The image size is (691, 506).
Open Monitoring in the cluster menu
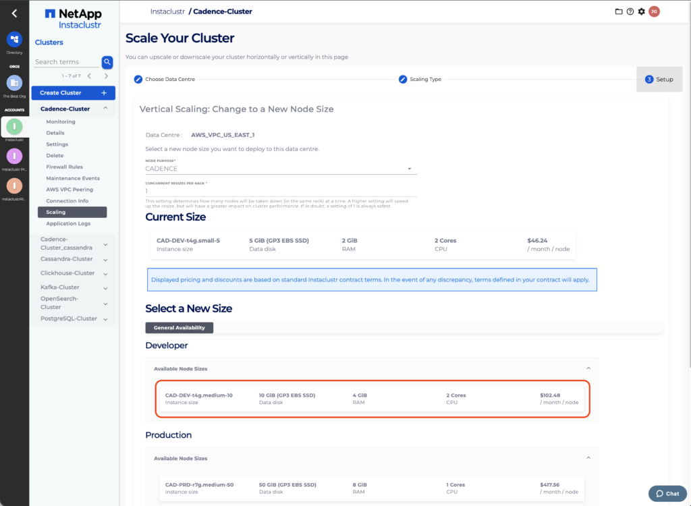click(x=61, y=122)
